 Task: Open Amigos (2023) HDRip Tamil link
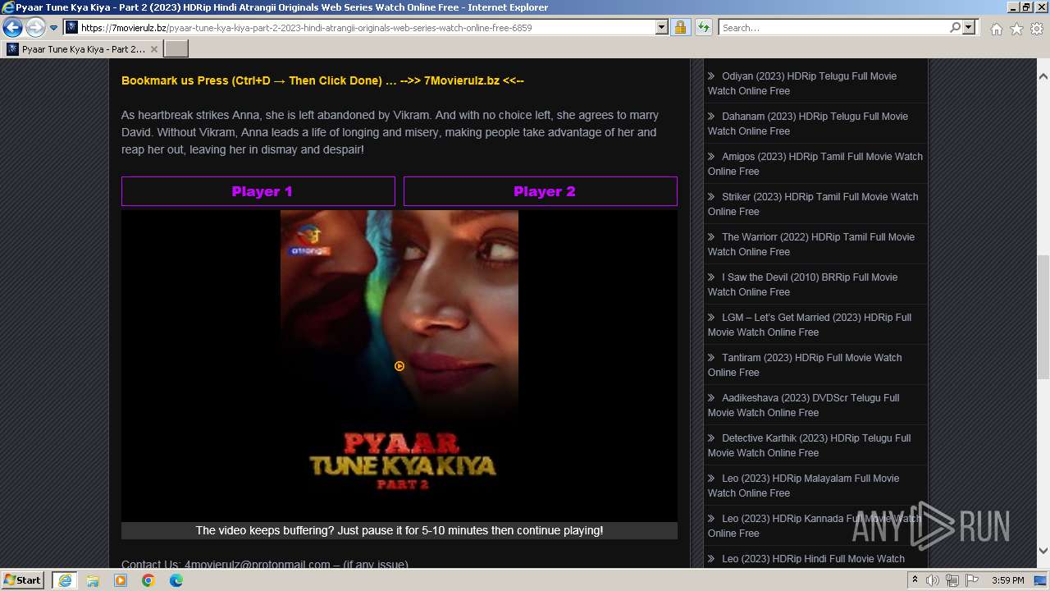coord(815,164)
